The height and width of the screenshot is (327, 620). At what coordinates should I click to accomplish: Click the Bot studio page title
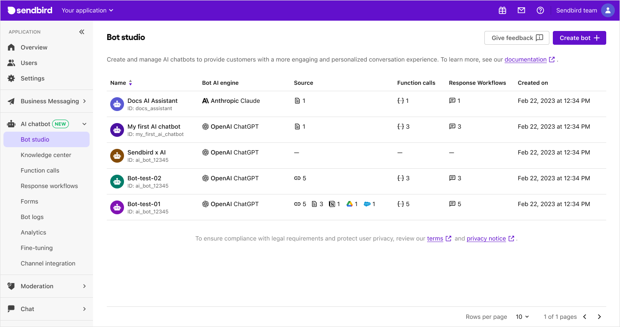(x=126, y=37)
